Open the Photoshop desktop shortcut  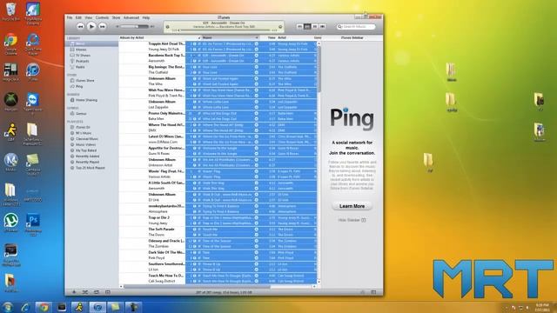tap(33, 224)
